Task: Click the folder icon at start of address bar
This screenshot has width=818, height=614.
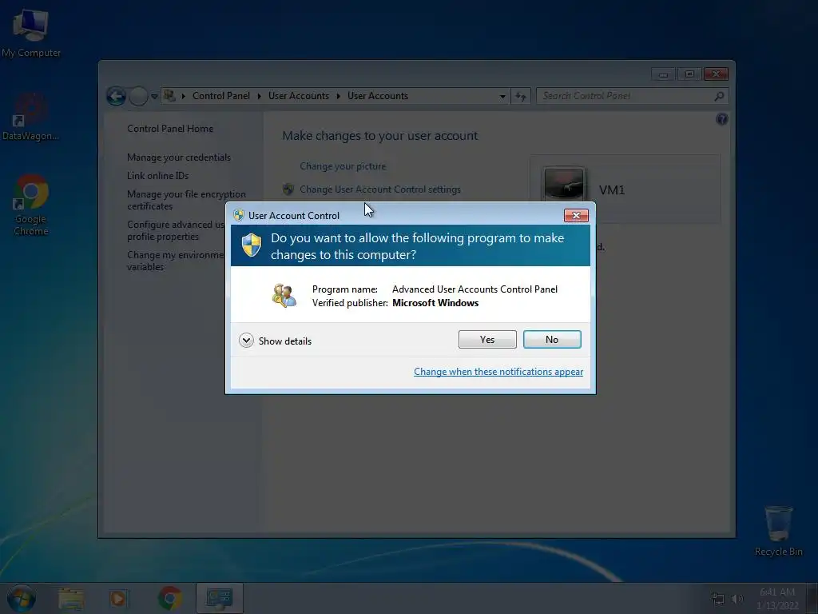Action: click(169, 96)
